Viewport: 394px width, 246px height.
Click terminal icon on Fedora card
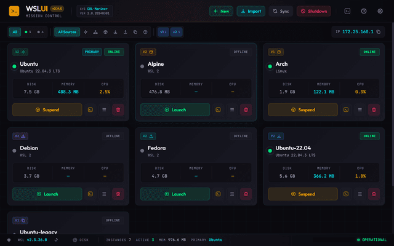[218, 194]
